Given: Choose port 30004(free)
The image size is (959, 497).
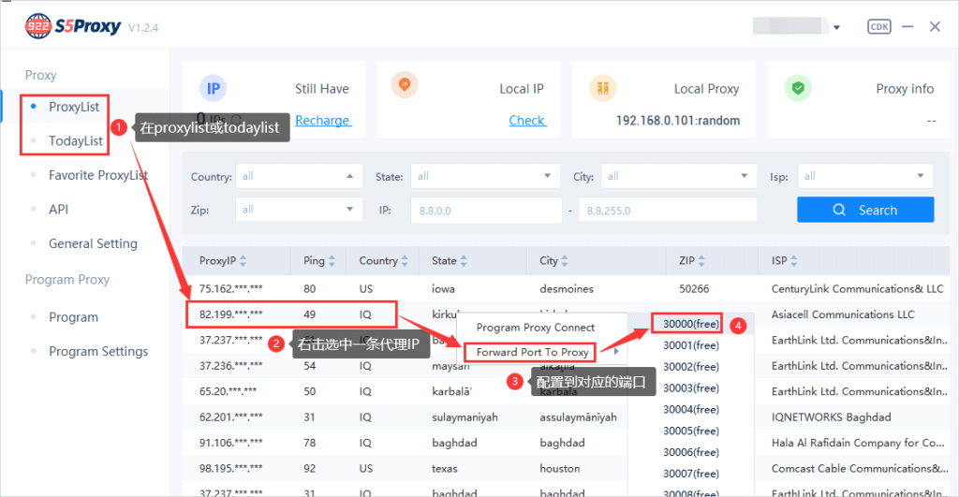Looking at the screenshot, I should [x=691, y=410].
